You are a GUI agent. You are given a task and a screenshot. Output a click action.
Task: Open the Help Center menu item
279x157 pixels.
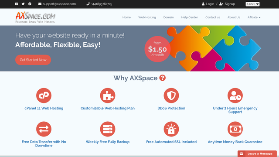click(x=190, y=17)
